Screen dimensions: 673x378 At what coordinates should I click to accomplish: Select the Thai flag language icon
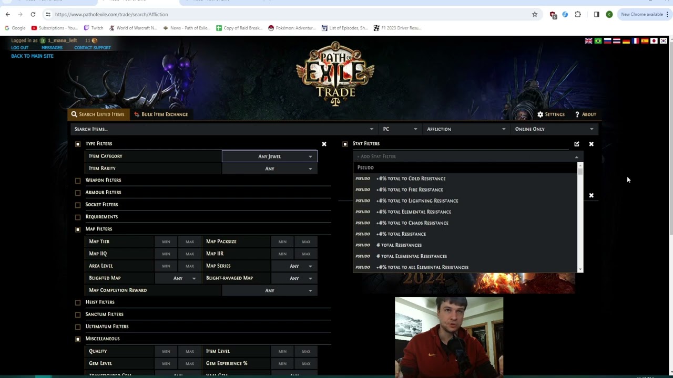click(x=617, y=41)
